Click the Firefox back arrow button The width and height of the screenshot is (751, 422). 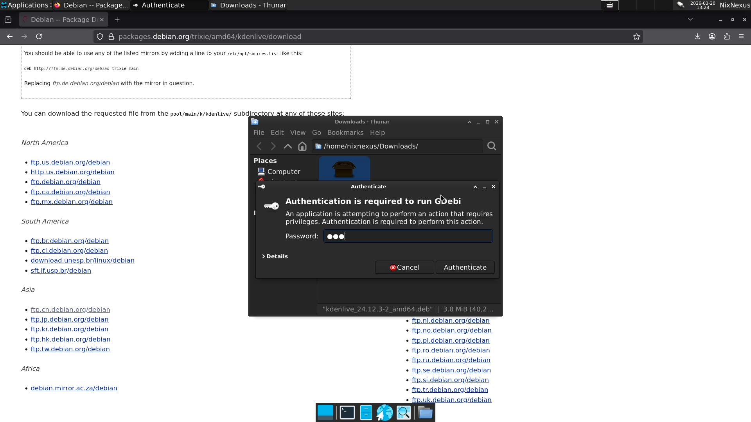[x=10, y=36]
